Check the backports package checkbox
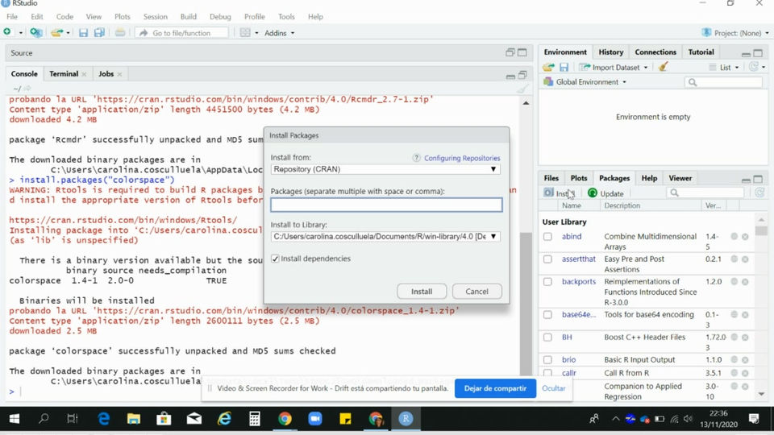The image size is (774, 435). [547, 282]
